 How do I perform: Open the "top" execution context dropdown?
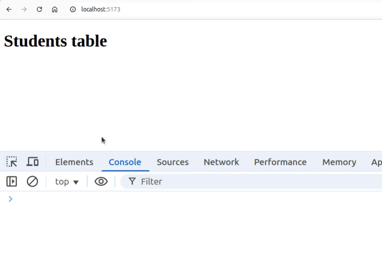pyautogui.click(x=66, y=181)
